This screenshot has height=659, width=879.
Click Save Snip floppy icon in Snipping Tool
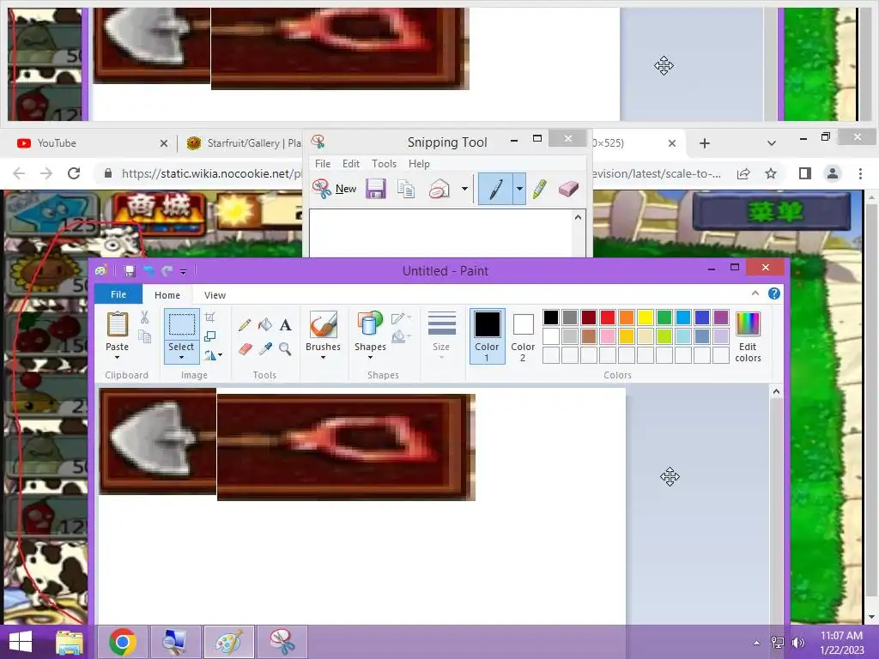(376, 189)
